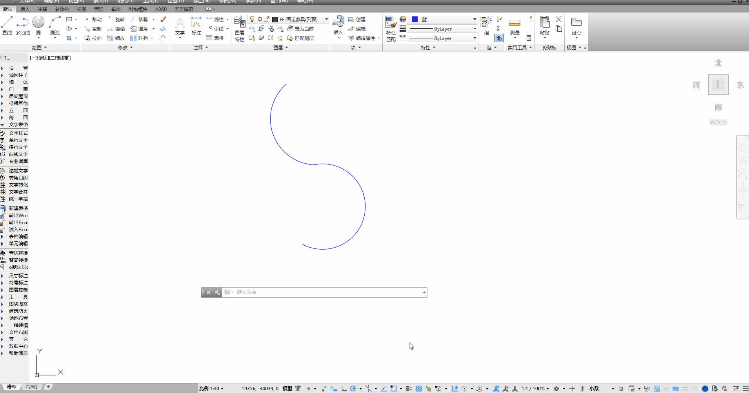This screenshot has height=393, width=749.
Task: Open 图层特性 (Layer Properties) manager
Action: coord(240,29)
